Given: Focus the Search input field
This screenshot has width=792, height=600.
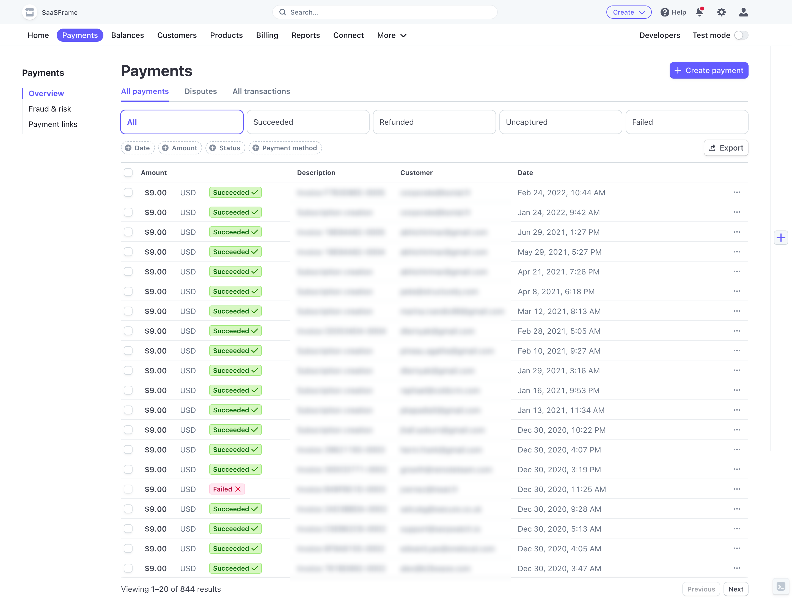Looking at the screenshot, I should (384, 12).
